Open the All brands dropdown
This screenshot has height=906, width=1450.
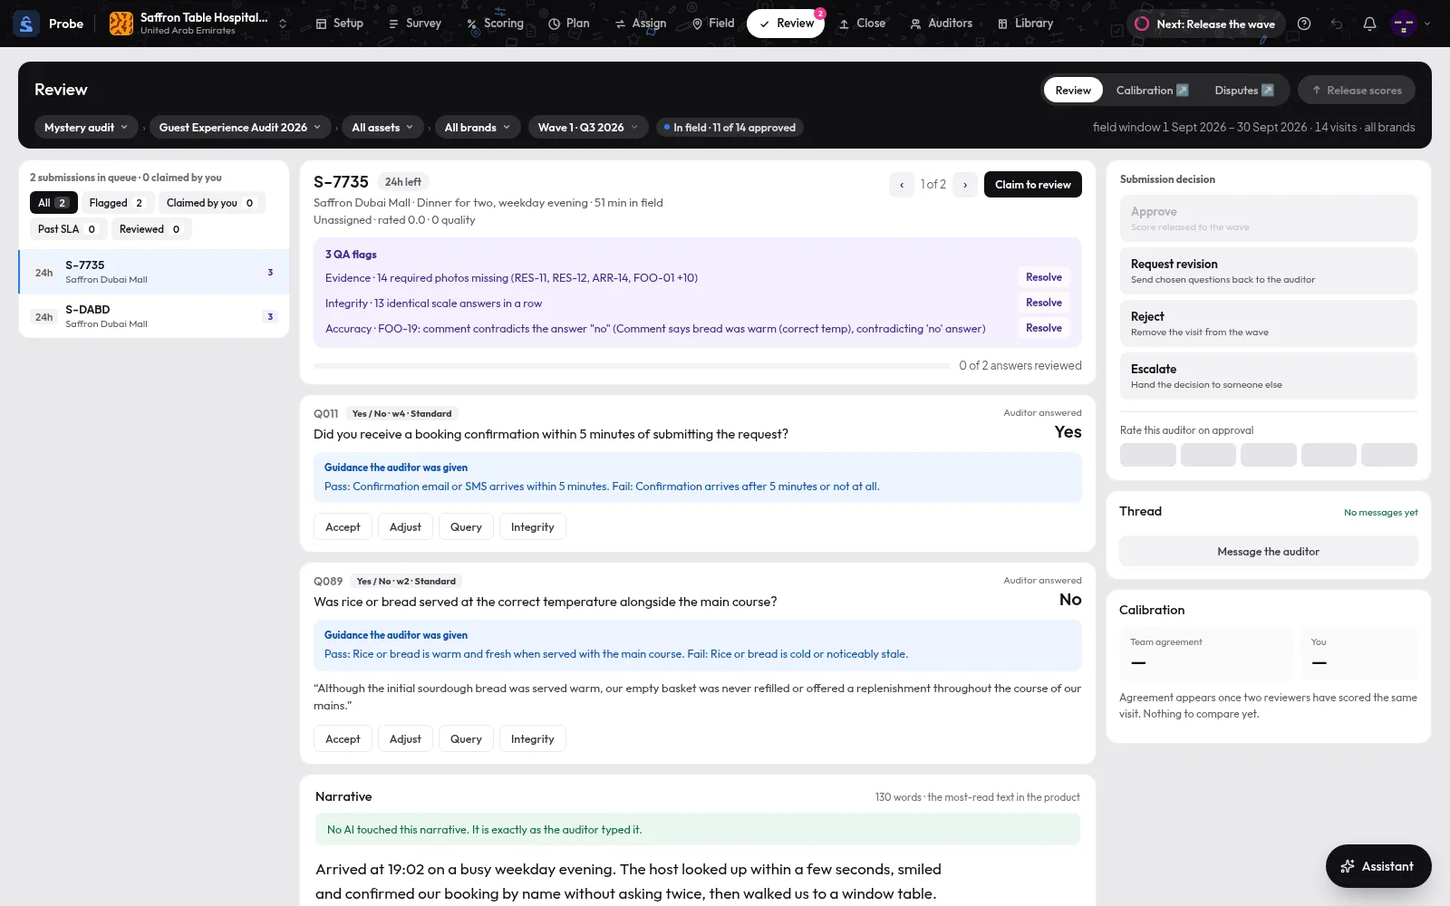click(x=478, y=128)
